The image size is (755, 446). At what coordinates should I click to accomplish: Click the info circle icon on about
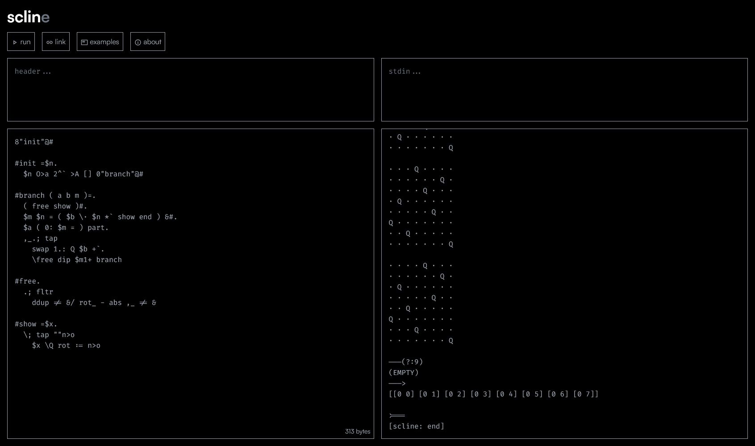(x=138, y=42)
